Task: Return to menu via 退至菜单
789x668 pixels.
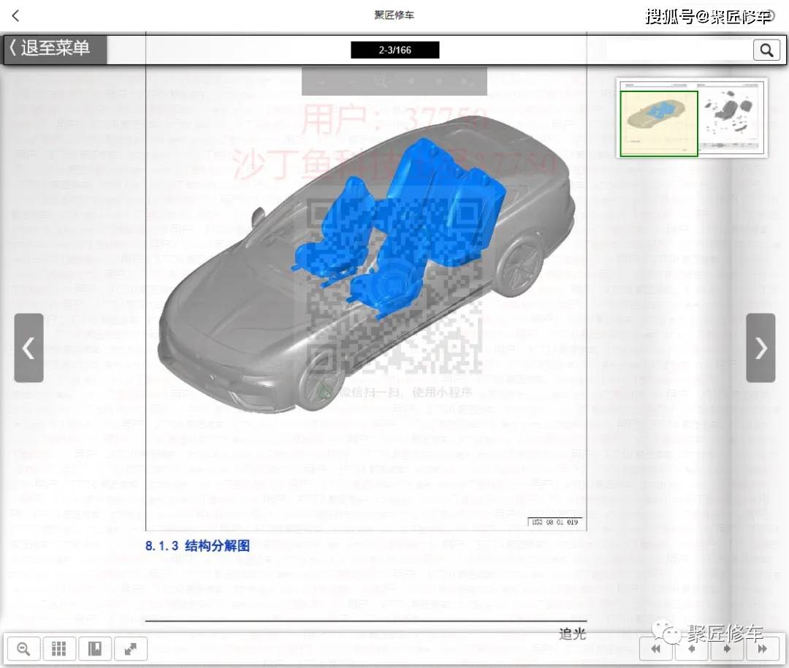Action: 56,49
